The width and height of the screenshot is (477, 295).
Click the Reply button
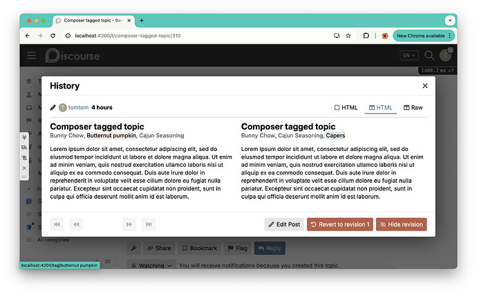point(270,248)
